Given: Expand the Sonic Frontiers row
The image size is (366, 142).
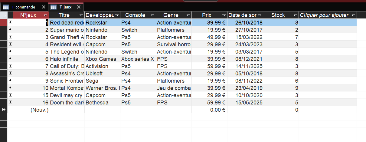Looking at the screenshot, I should [x=10, y=81].
